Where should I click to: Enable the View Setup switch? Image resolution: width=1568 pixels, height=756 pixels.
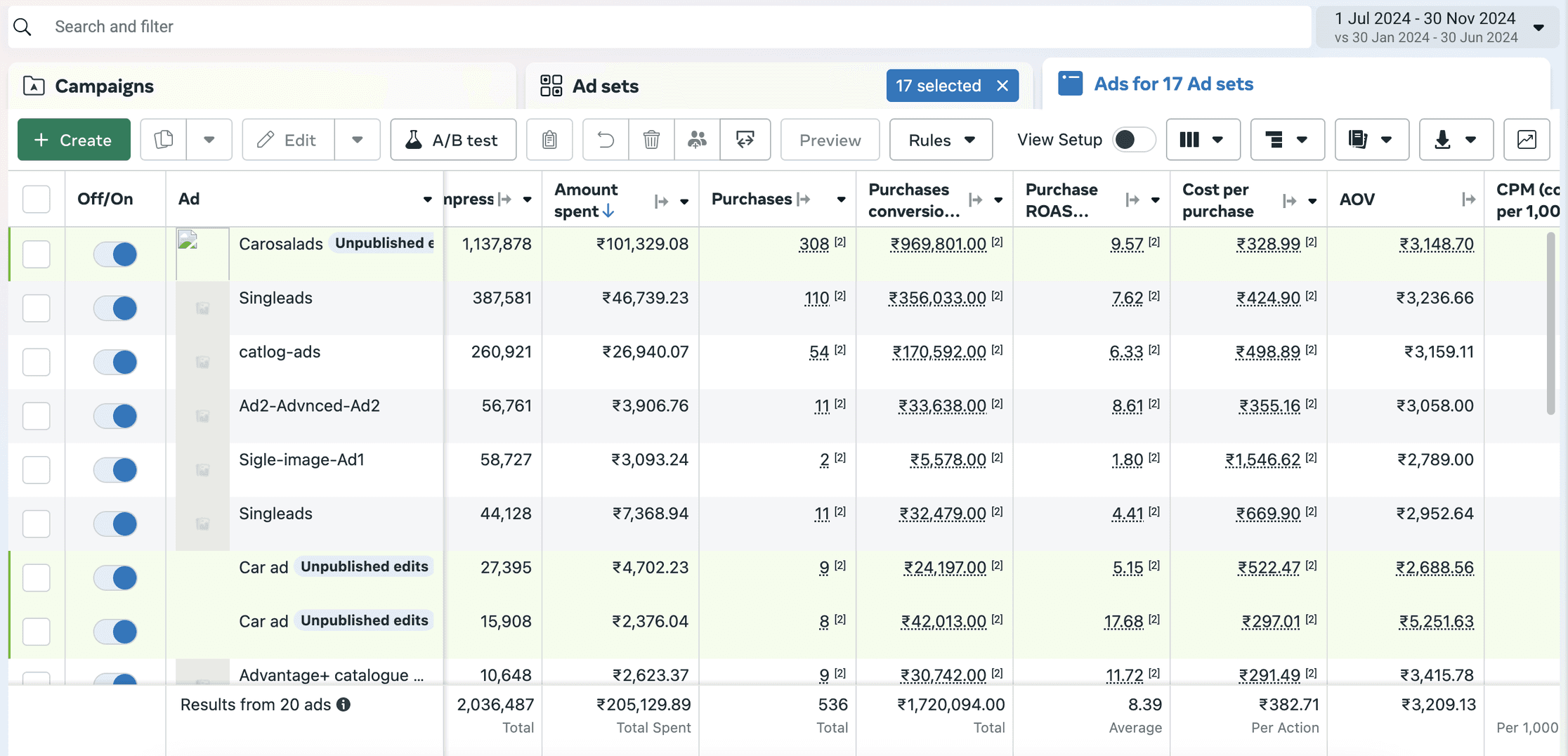1134,140
